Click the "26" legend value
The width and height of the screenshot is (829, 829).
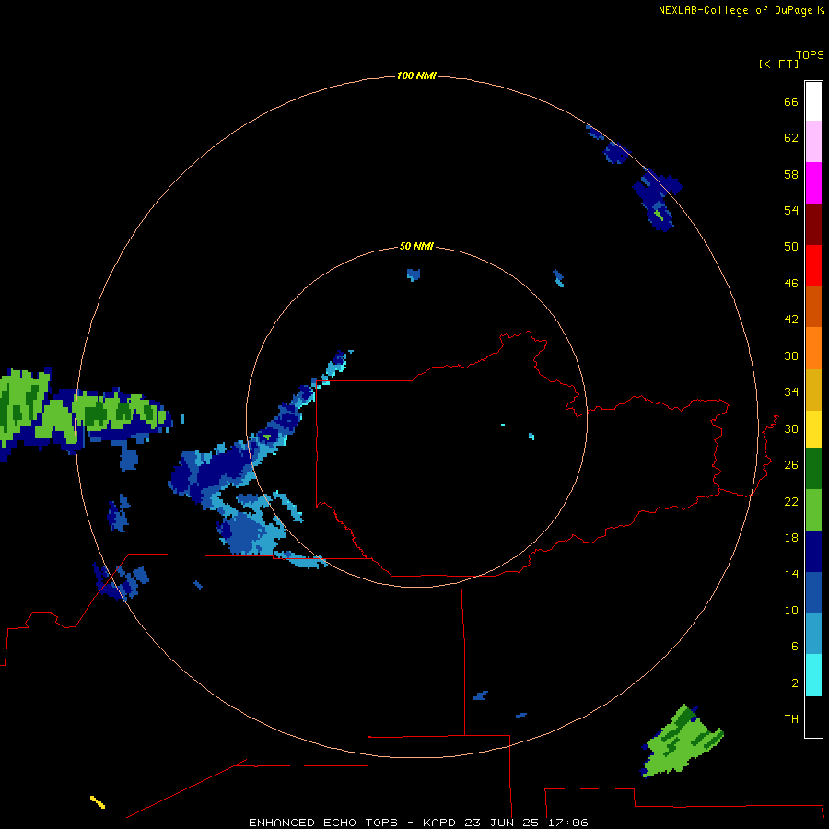click(x=791, y=465)
